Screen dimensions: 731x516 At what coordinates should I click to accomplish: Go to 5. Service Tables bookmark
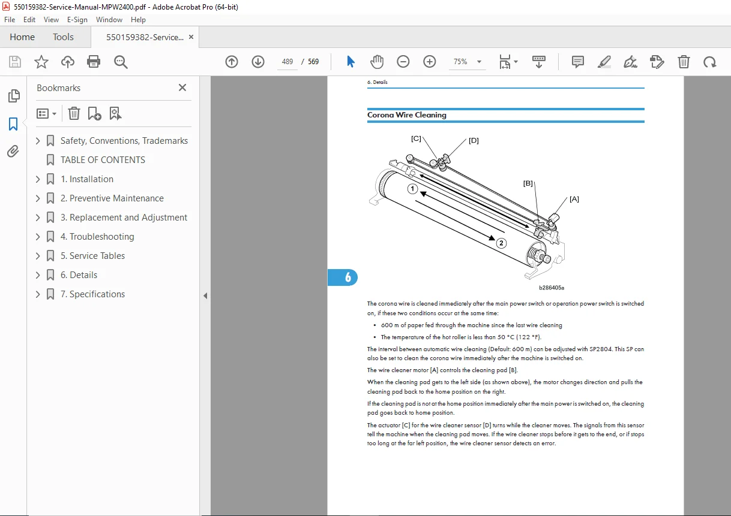[92, 256]
